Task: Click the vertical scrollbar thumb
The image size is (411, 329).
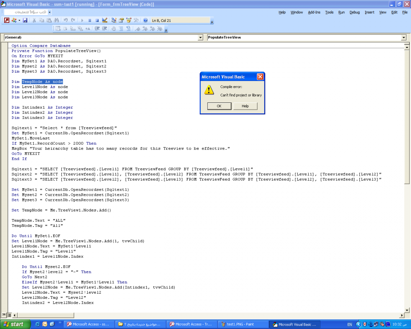Action: [x=407, y=117]
